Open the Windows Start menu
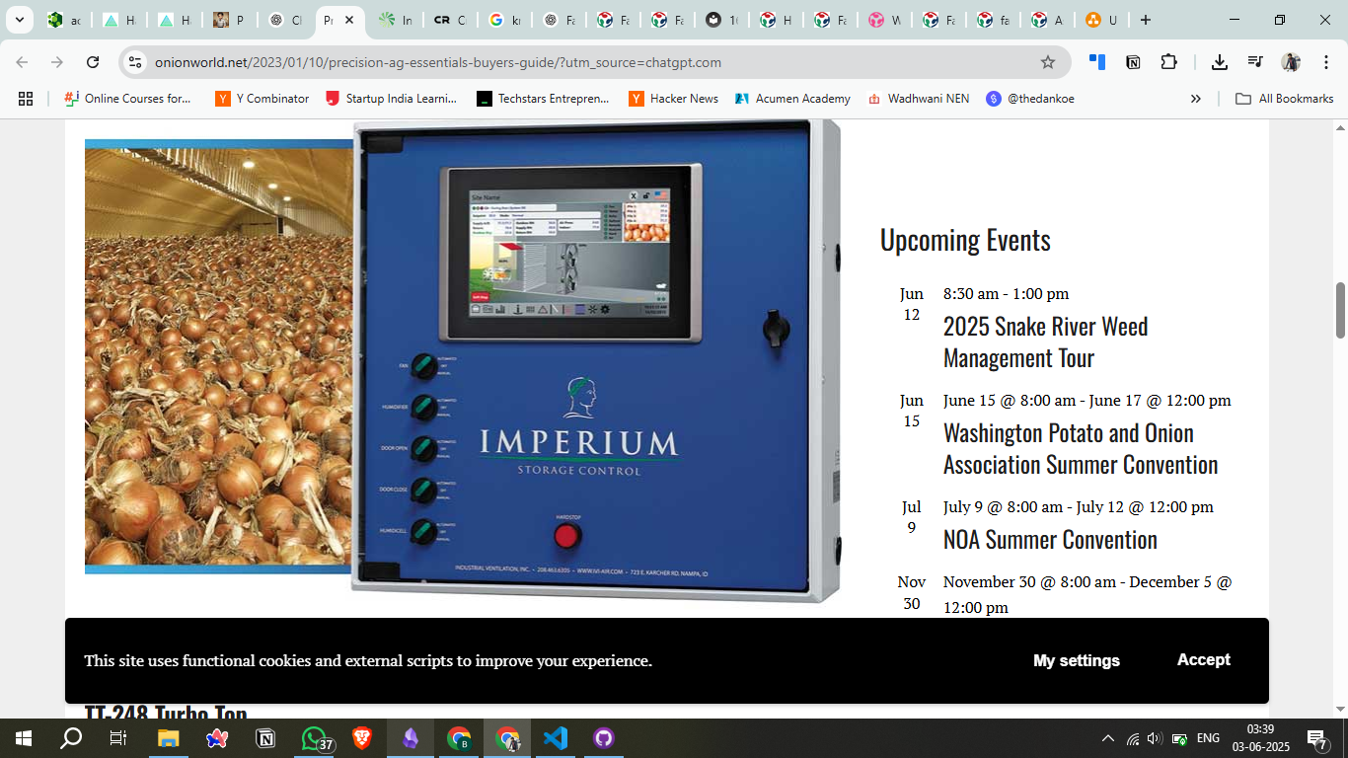 point(23,738)
